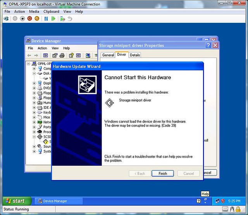248x215 pixels.
Task: Expand the Mice device category
Action: (34, 117)
